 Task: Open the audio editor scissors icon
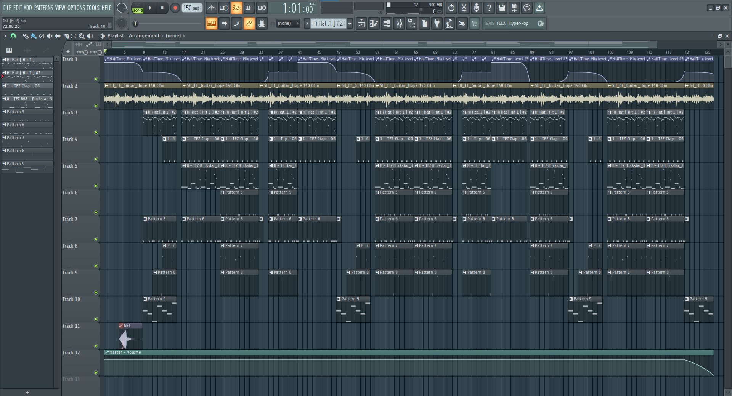(464, 8)
